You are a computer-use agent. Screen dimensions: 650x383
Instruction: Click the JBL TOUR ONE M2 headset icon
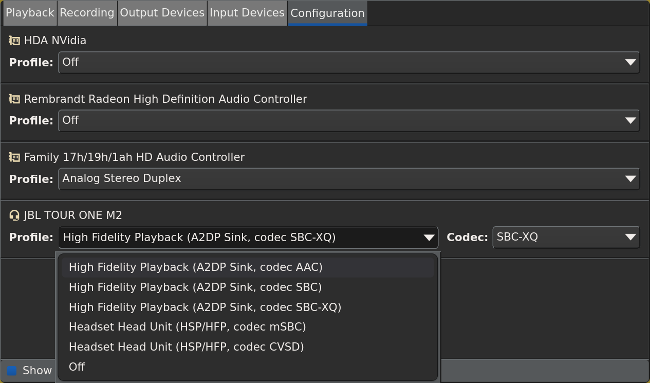14,215
